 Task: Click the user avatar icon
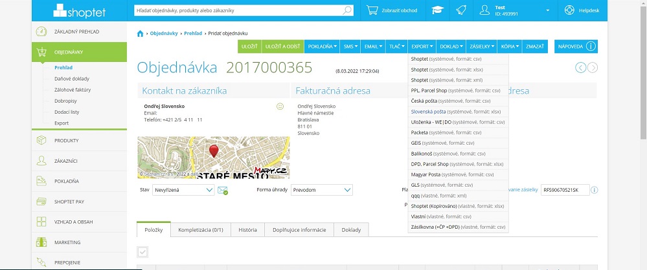tap(484, 11)
